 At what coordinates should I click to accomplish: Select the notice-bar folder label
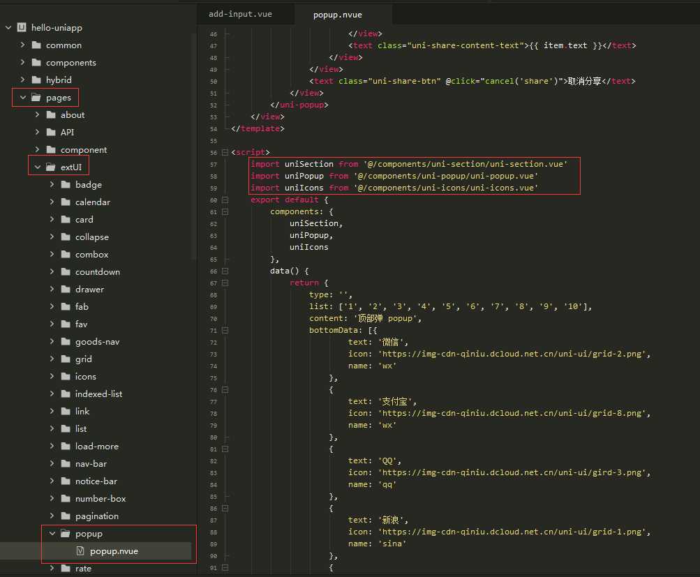click(x=96, y=481)
